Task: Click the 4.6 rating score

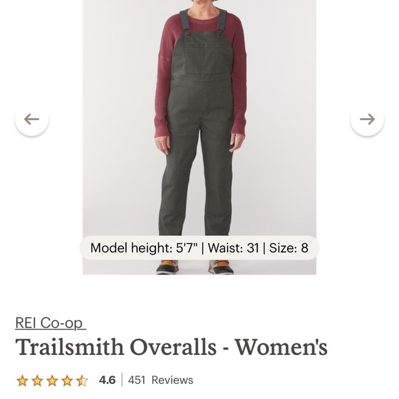Action: [x=107, y=380]
